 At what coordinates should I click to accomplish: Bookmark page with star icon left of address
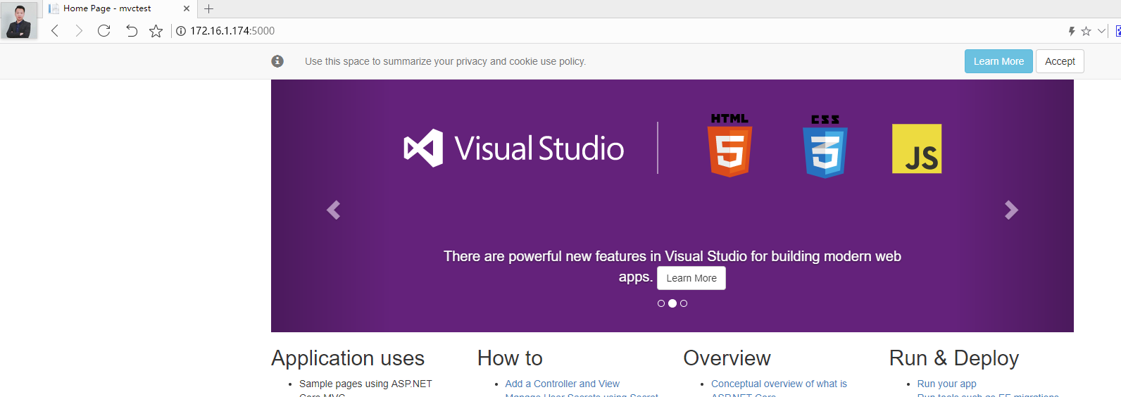click(156, 31)
